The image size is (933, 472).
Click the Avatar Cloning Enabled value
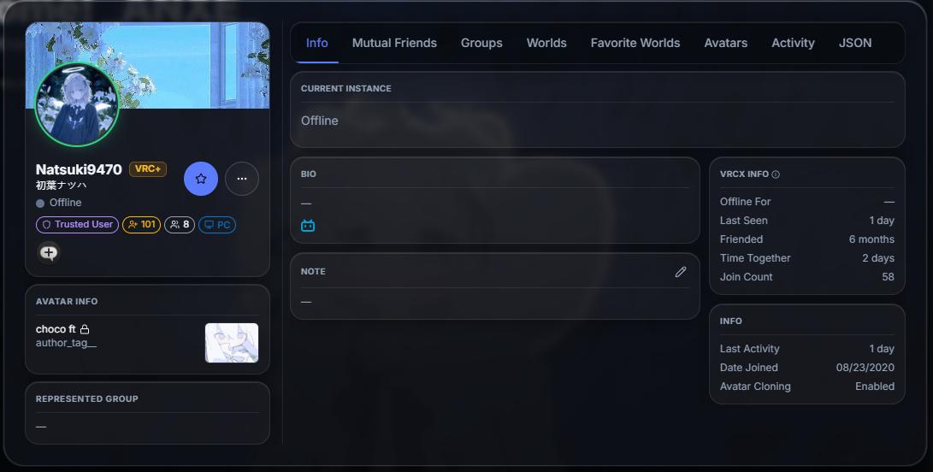[x=875, y=386]
